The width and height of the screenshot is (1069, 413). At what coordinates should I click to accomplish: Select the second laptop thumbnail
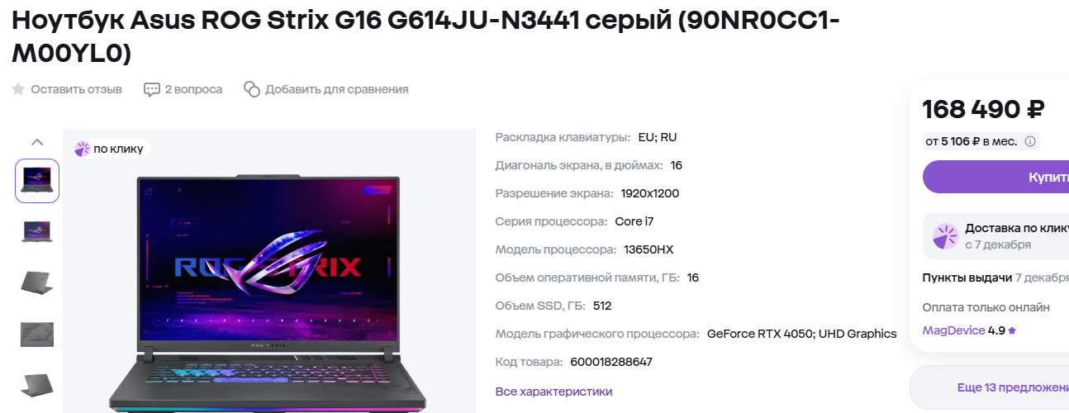pos(37,232)
